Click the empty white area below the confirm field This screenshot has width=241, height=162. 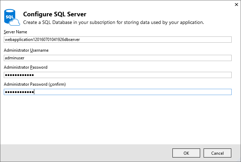pyautogui.click(x=118, y=120)
